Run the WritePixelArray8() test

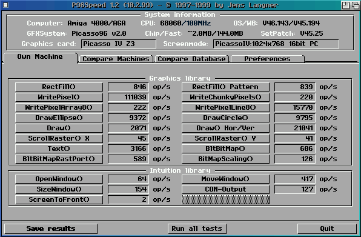pos(59,107)
